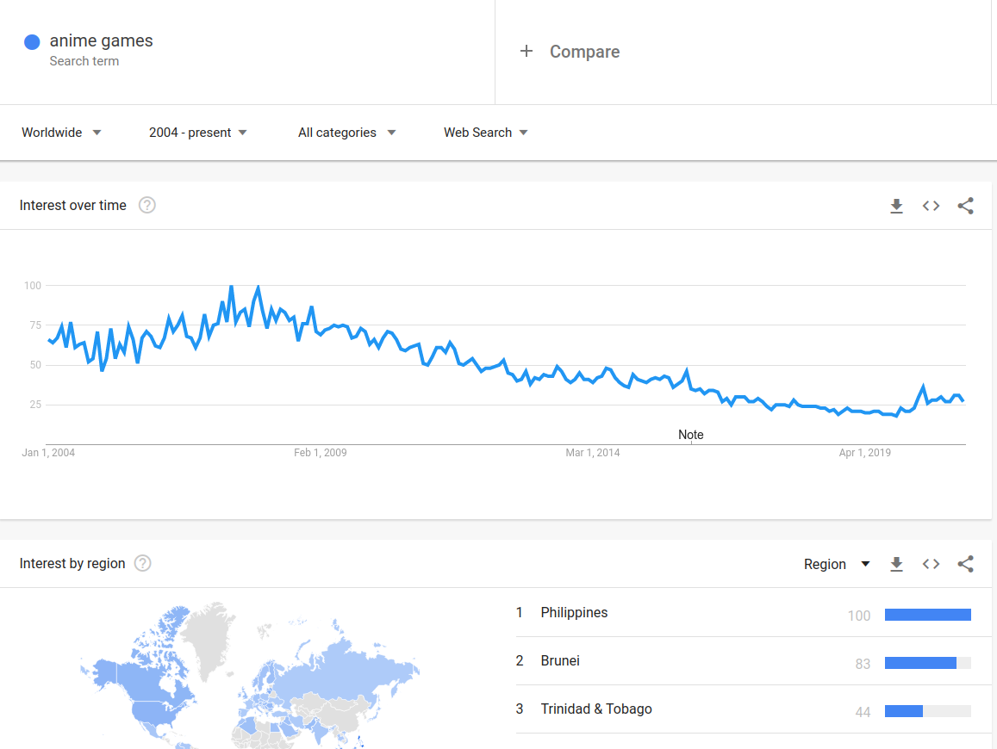997x749 pixels.
Task: Open the All categories dropdown
Action: click(346, 133)
